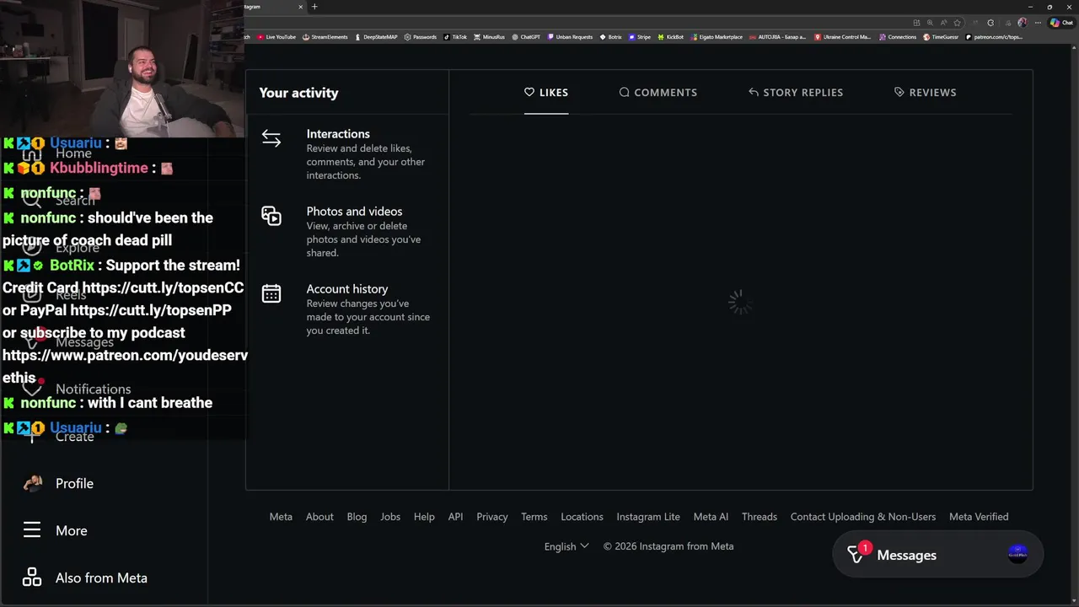Open the browser extensions icon
Screen dimensions: 1079x607
[x=990, y=23]
